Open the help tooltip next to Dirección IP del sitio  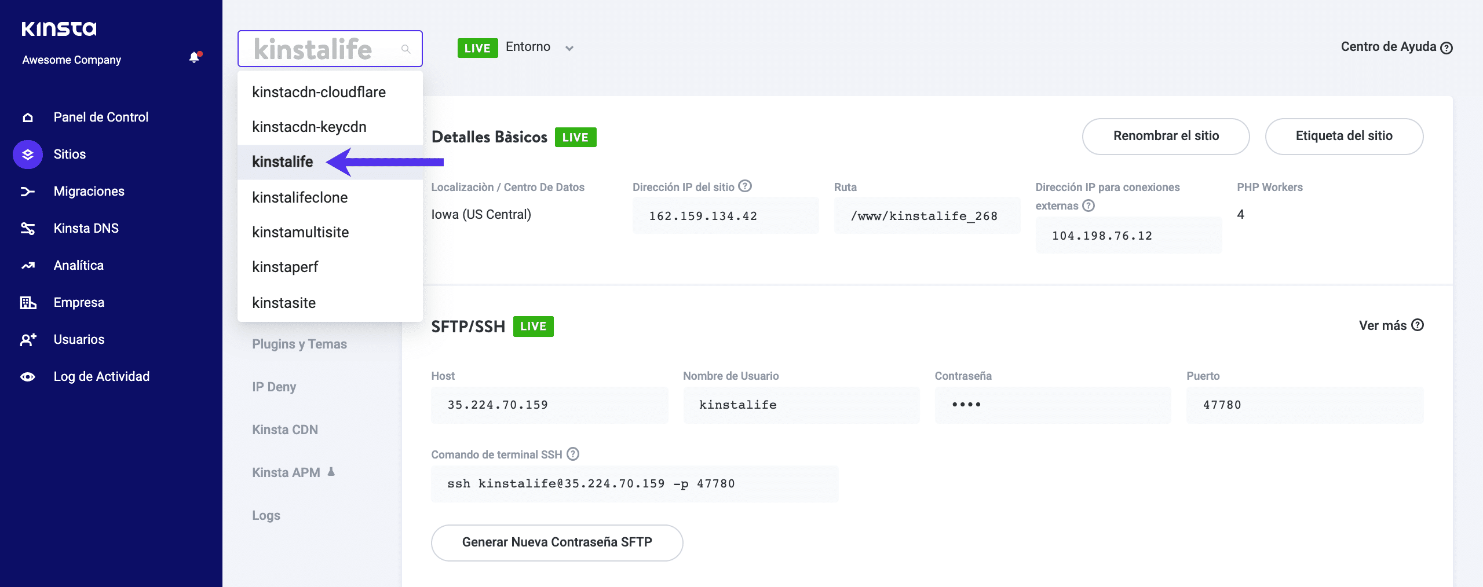point(746,185)
